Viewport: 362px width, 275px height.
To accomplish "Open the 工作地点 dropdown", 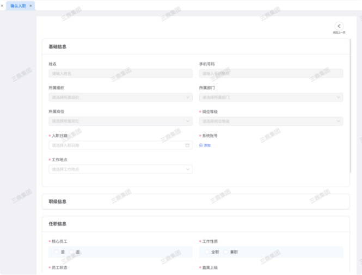I will click(120, 169).
